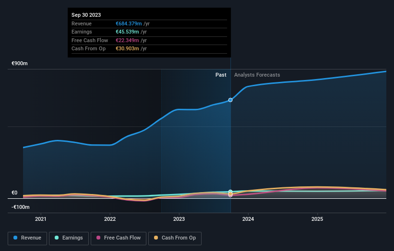
Task: Click the Analysts Forecasts label
Action: [257, 75]
